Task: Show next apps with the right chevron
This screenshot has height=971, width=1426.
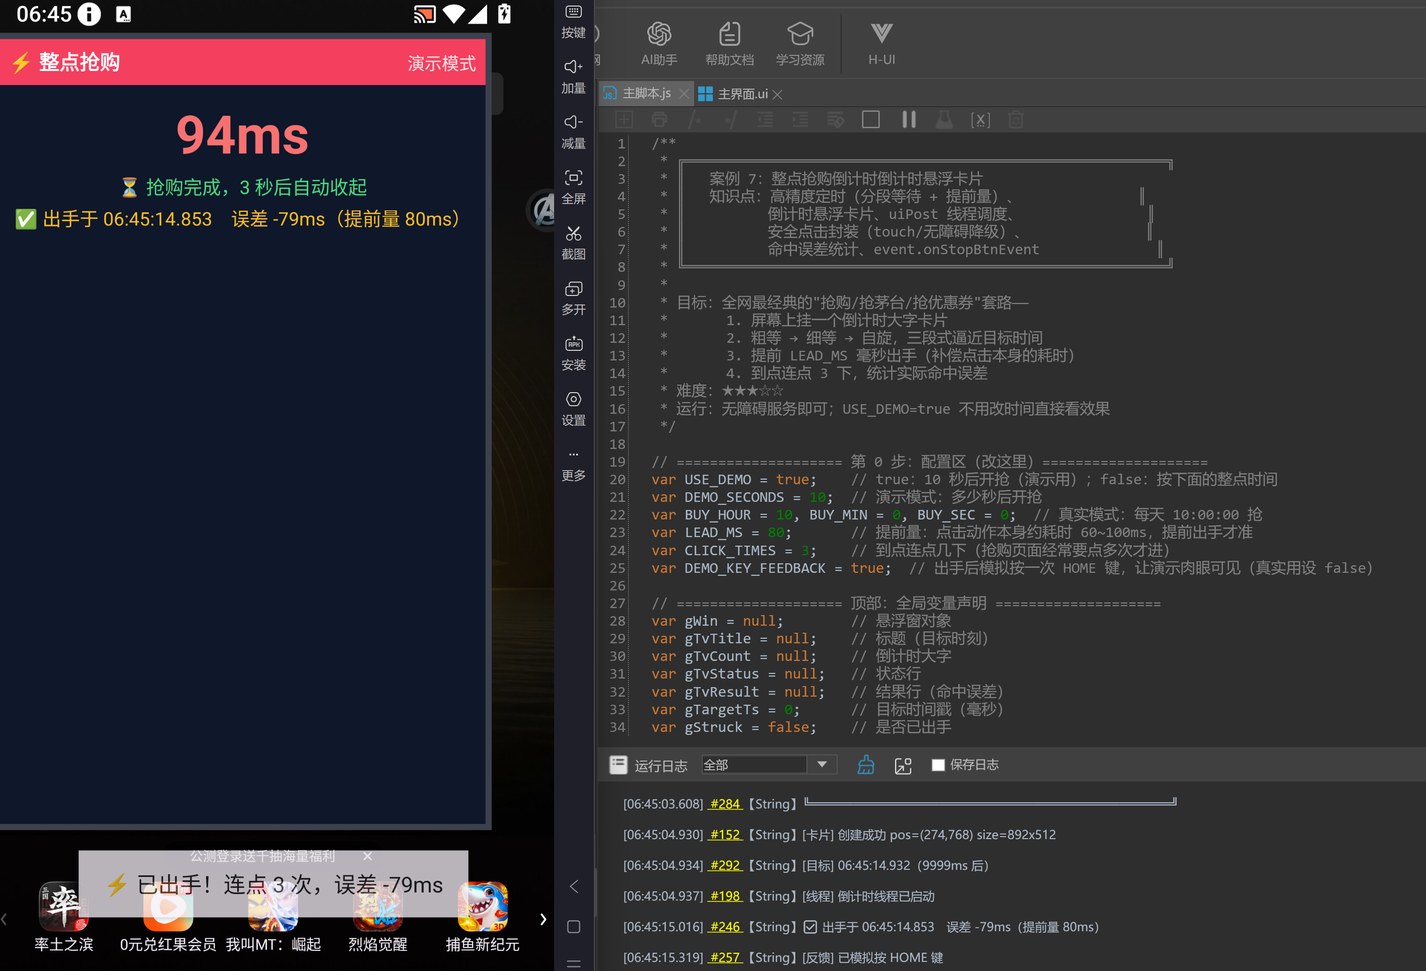Action: pyautogui.click(x=543, y=919)
